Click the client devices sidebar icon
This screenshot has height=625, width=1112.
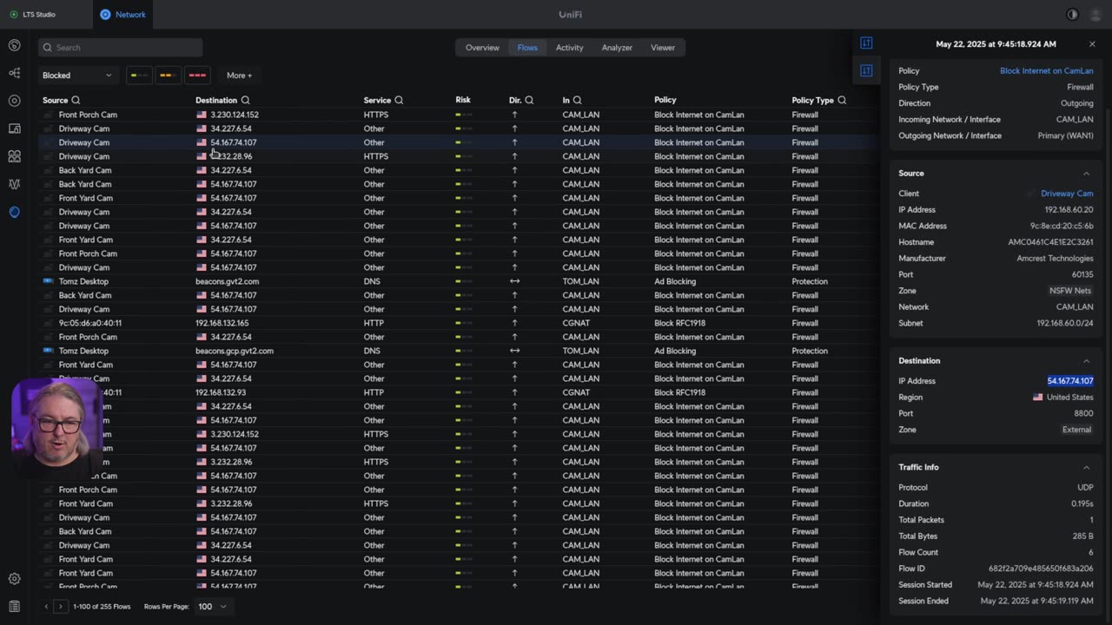(x=14, y=128)
